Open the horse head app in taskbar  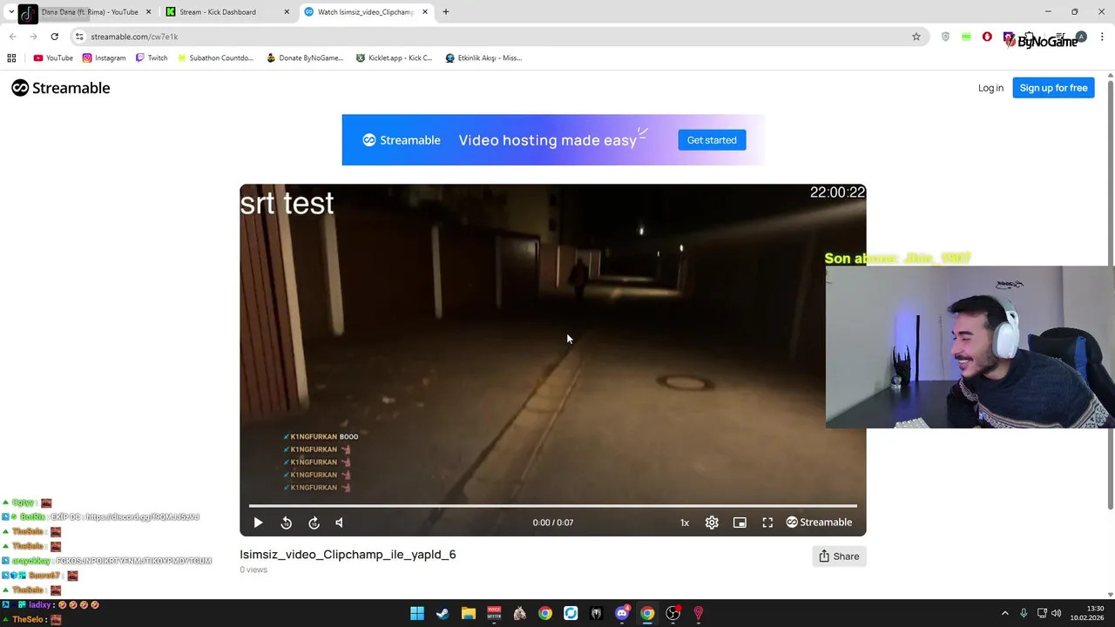point(519,613)
